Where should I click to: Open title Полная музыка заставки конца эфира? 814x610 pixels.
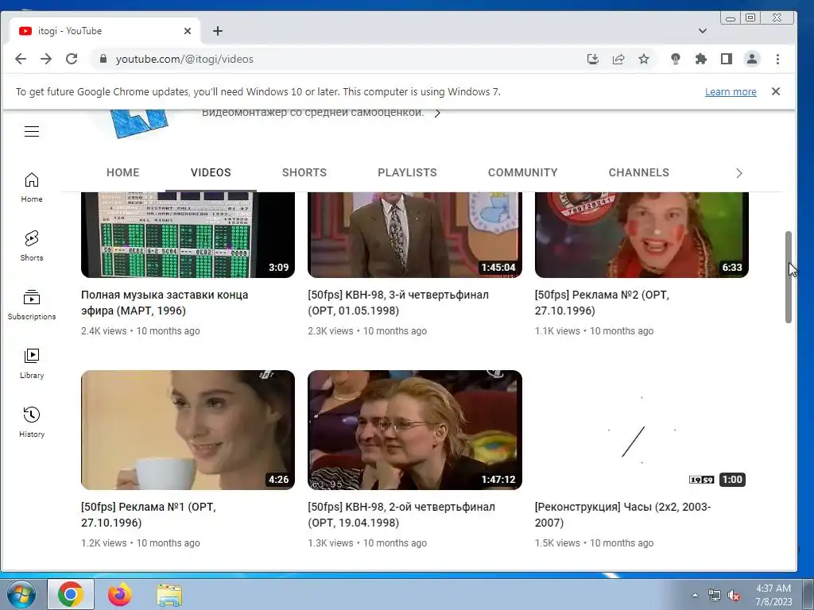(165, 303)
